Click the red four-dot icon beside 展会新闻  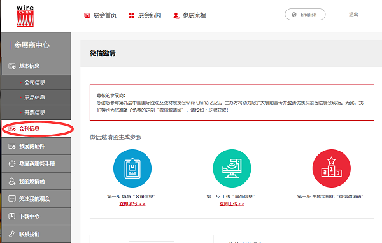click(x=132, y=15)
